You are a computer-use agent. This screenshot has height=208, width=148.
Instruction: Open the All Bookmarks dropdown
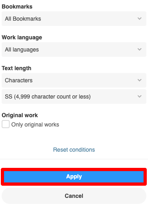74,19
